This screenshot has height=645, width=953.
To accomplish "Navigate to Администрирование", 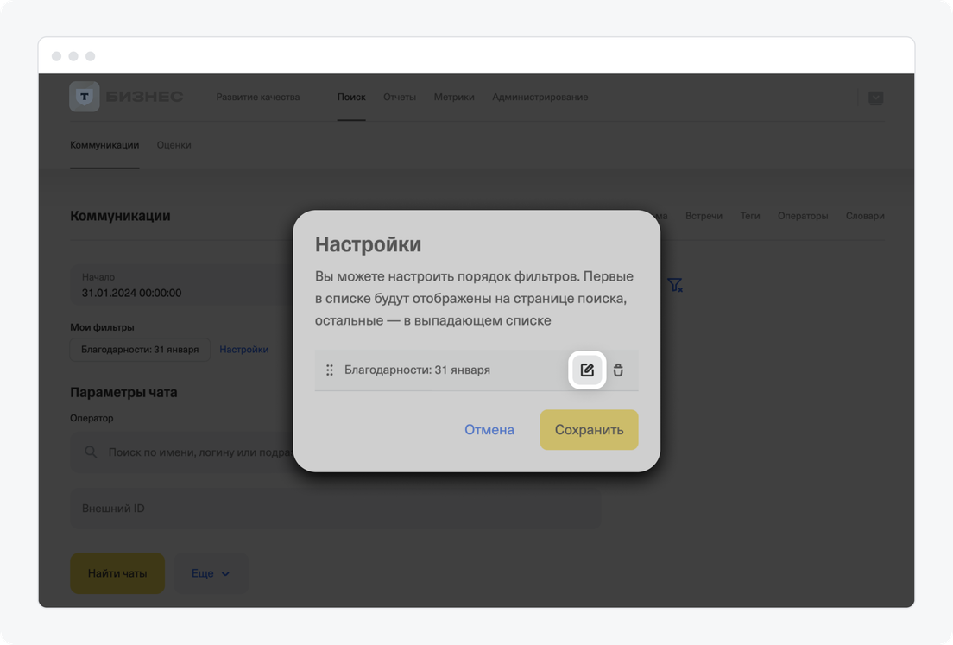I will pyautogui.click(x=540, y=98).
